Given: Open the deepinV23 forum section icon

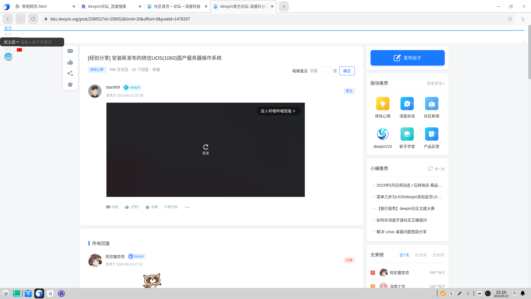Looking at the screenshot, I should [x=382, y=134].
